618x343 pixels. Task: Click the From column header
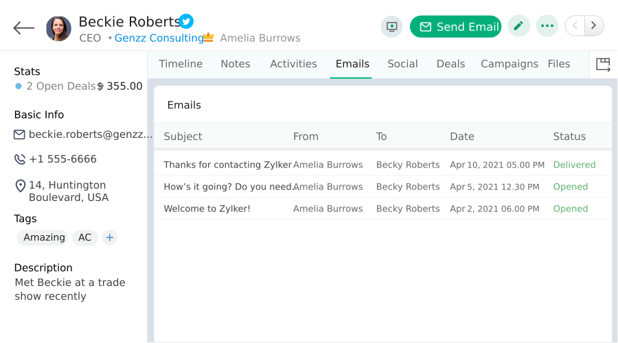point(306,137)
